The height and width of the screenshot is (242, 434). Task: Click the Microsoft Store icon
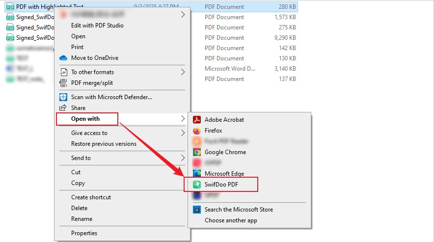(197, 210)
